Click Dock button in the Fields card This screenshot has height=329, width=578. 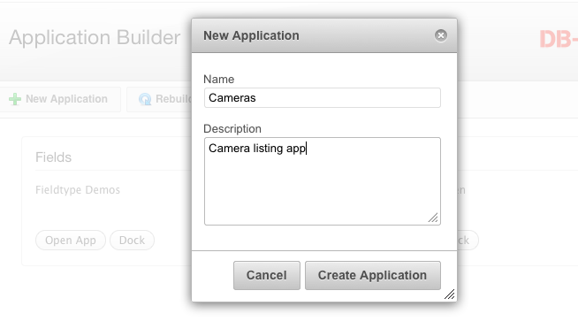coord(132,240)
